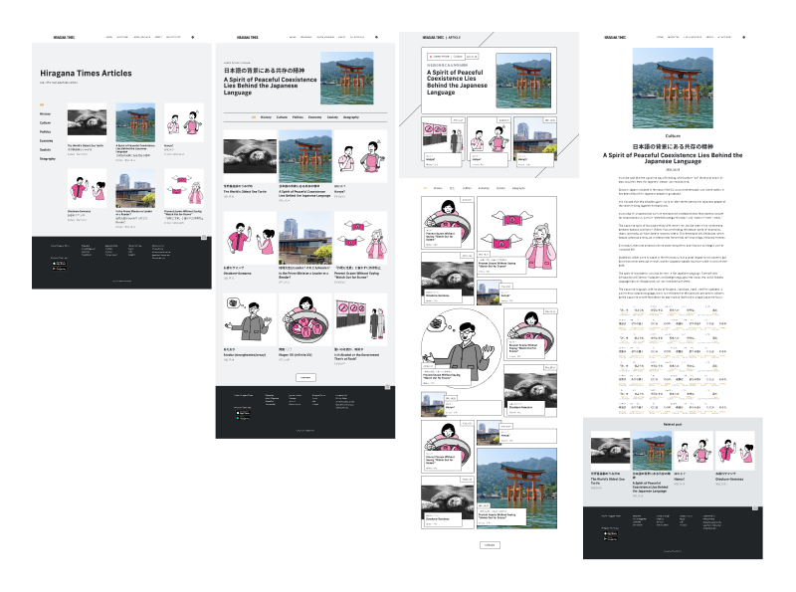Open sea turtle thumbnail on Articles page

(87, 122)
